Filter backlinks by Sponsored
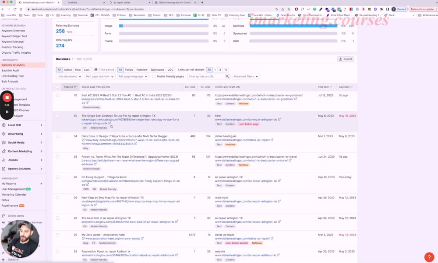Screen dimensions: 438x263 pyautogui.click(x=158, y=69)
